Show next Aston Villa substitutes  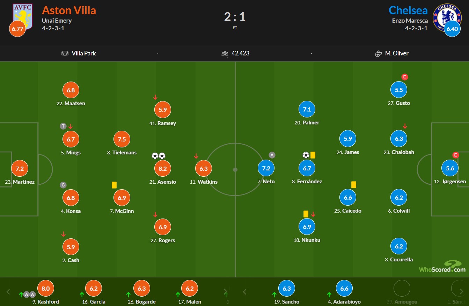pyautogui.click(x=226, y=292)
